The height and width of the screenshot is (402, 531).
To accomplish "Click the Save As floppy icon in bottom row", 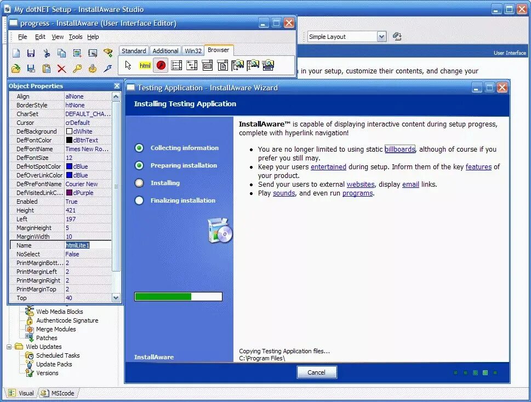I will [31, 68].
